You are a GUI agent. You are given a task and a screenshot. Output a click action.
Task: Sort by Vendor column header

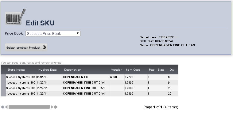click(x=116, y=69)
